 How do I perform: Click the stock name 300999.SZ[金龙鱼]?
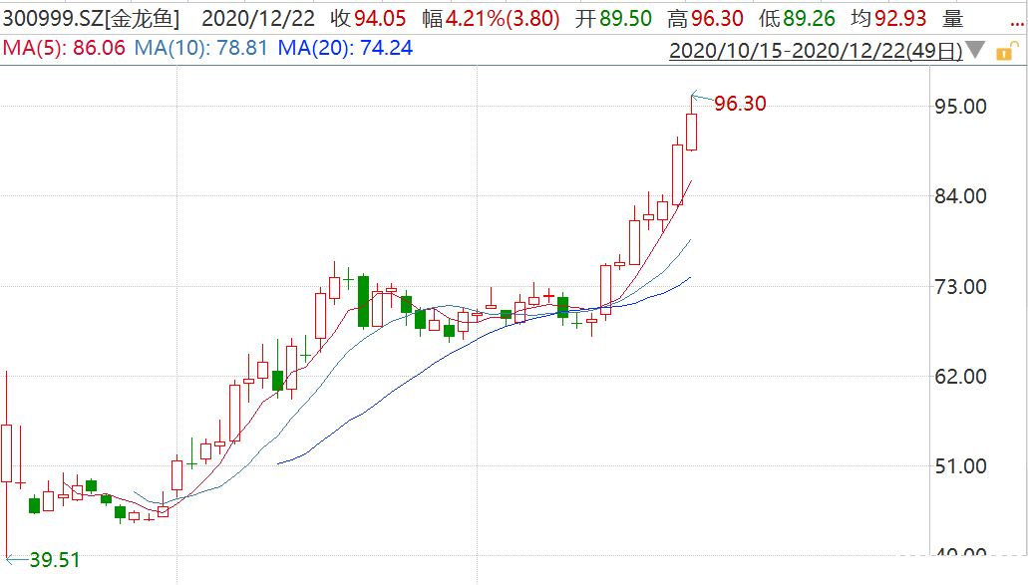pyautogui.click(x=91, y=18)
